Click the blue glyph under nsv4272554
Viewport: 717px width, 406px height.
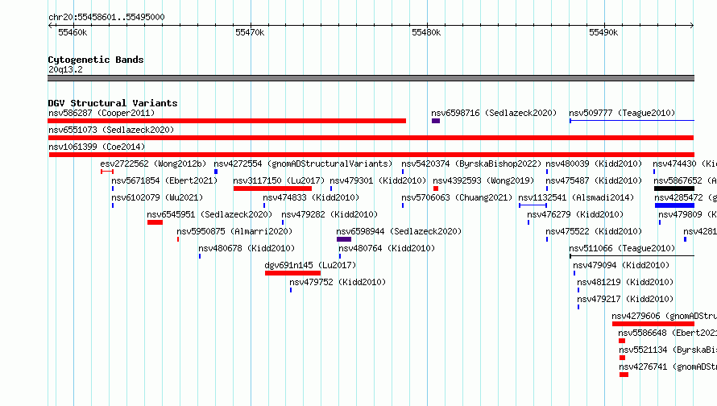[216, 172]
